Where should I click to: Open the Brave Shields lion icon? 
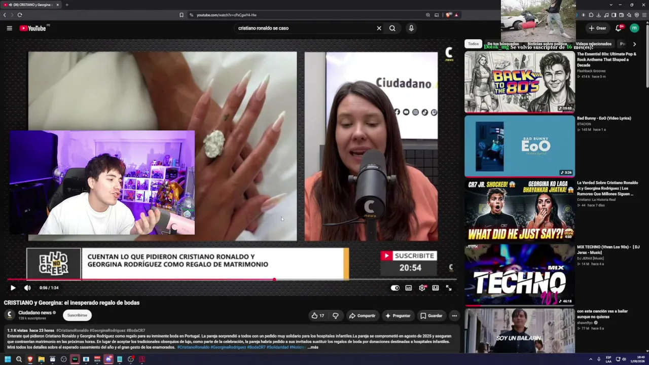pos(448,15)
